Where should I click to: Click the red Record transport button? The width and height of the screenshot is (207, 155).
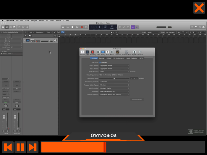[x=82, y=27]
